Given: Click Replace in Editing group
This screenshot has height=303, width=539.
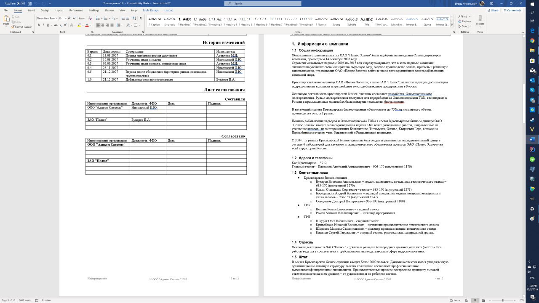Looking at the screenshot, I should tap(464, 21).
